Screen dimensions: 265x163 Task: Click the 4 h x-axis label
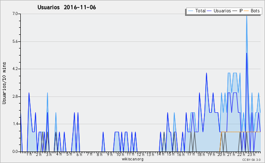(x=59, y=154)
